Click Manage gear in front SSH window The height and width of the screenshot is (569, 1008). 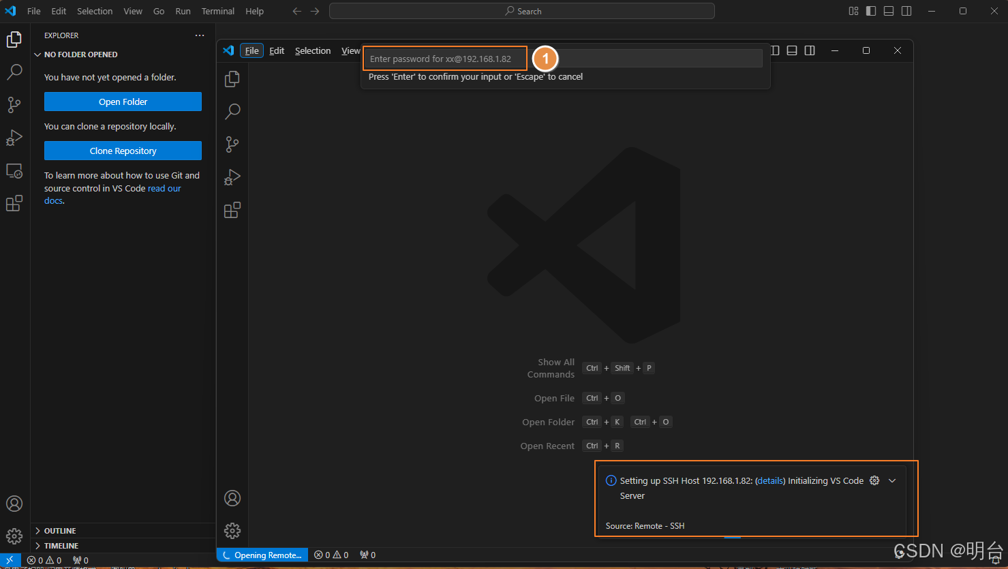(x=232, y=531)
